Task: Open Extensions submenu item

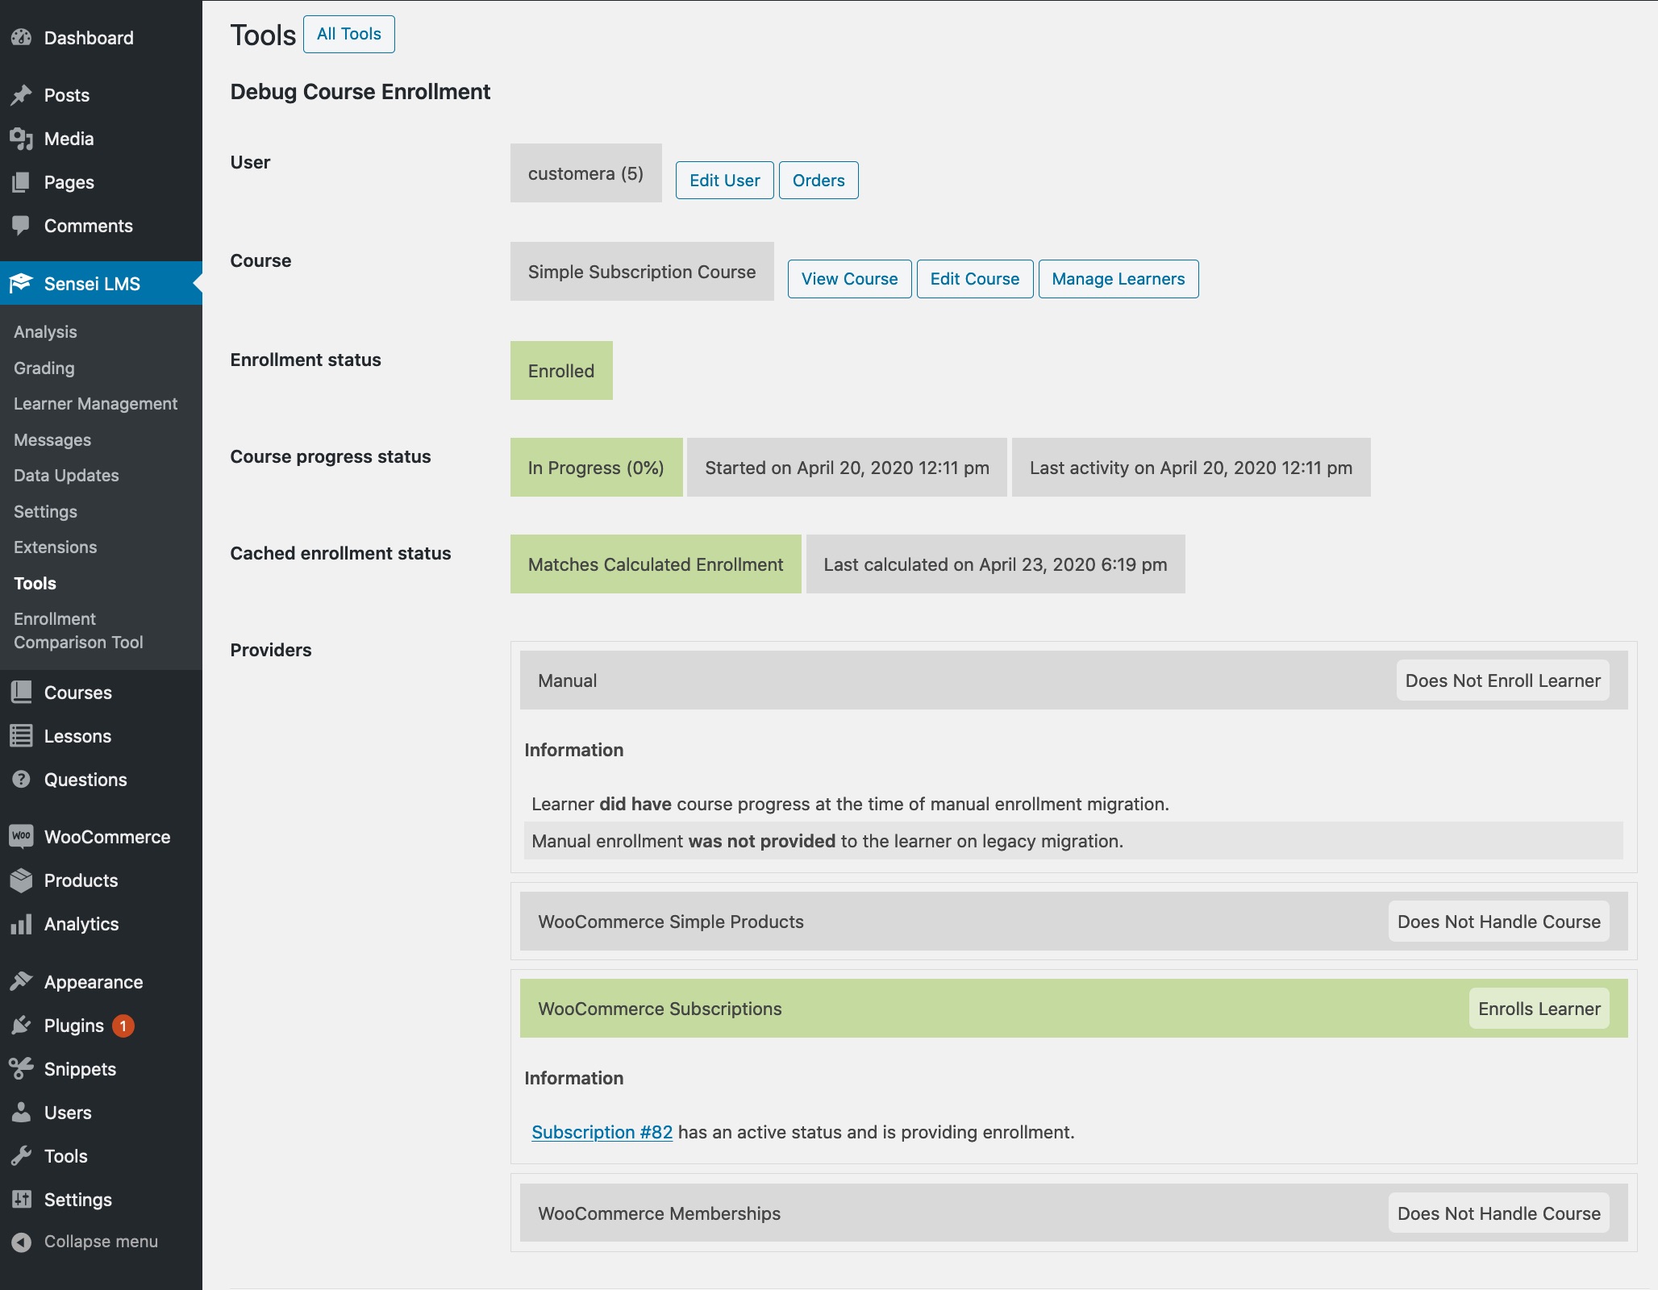Action: 55,547
